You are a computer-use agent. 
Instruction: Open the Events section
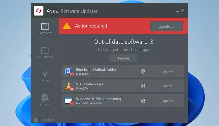click(x=45, y=77)
